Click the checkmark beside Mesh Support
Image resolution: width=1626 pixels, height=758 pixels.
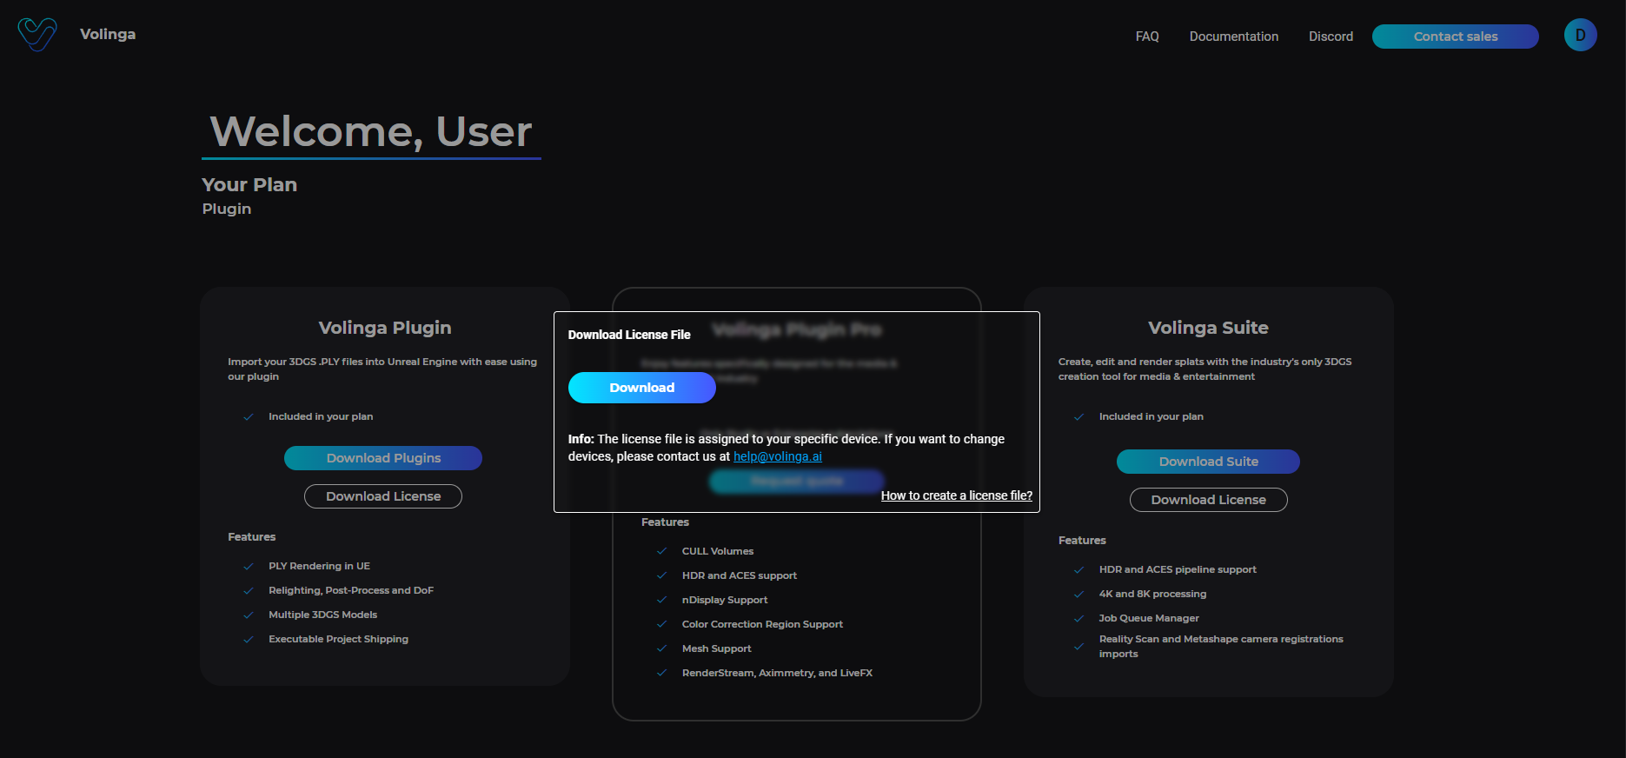pyautogui.click(x=662, y=649)
